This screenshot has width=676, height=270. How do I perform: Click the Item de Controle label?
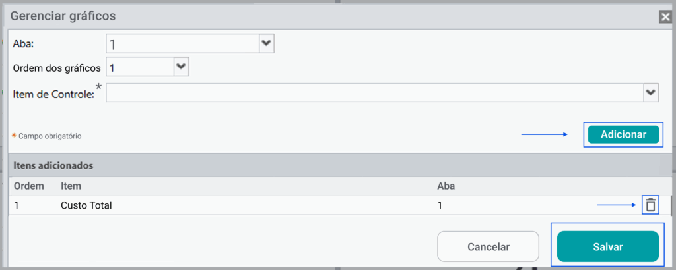(53, 95)
